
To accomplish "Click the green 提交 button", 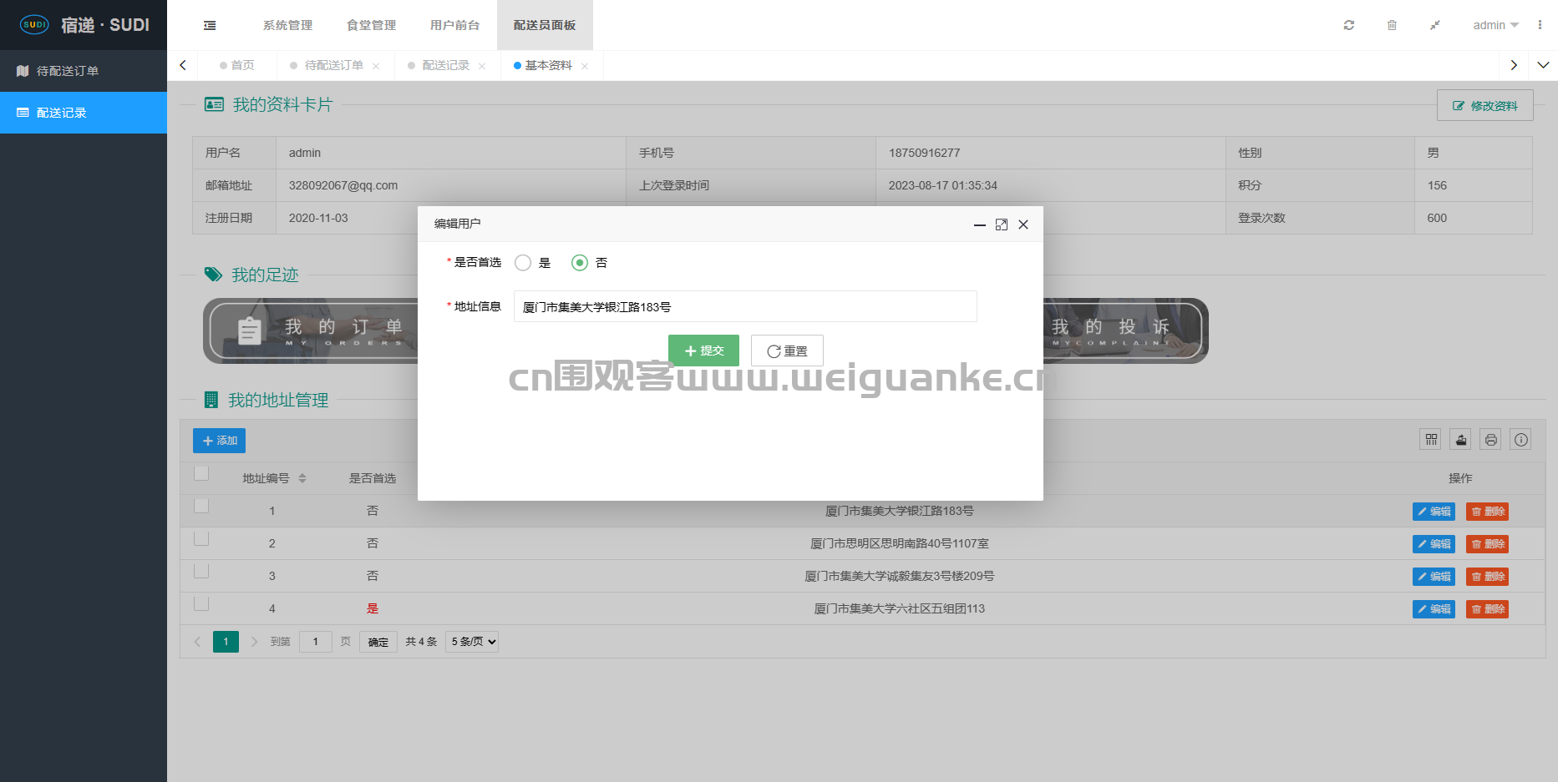I will coord(703,351).
